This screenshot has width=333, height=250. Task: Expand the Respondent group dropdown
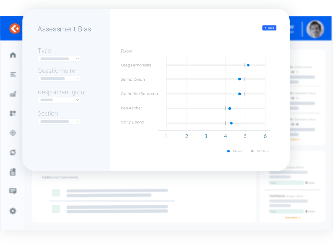click(59, 100)
